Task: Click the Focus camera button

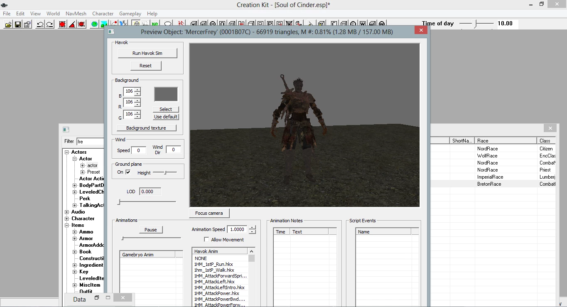Action: tap(209, 213)
